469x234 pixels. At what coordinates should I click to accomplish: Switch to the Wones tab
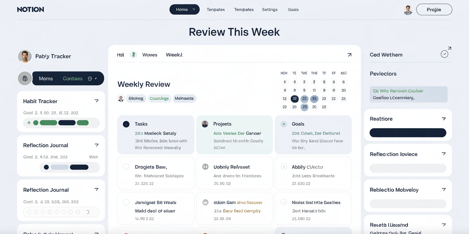click(150, 55)
